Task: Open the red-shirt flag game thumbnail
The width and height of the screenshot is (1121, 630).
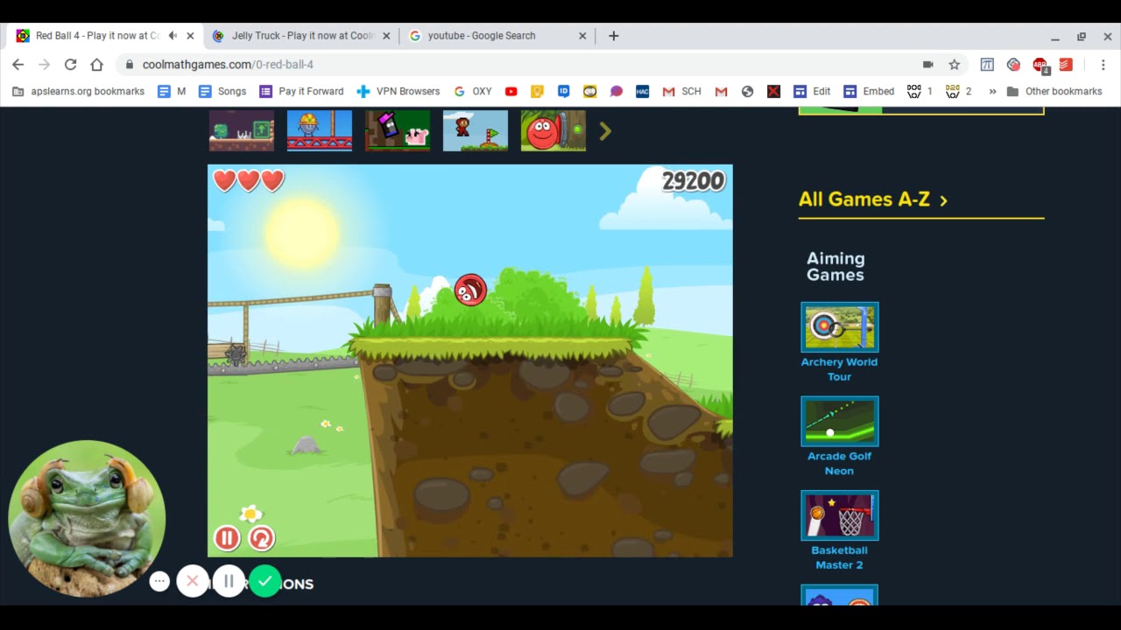Action: (x=476, y=130)
